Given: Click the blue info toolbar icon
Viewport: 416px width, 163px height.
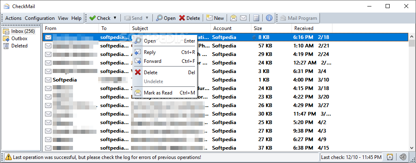Looking at the screenshot, I should 269,18.
